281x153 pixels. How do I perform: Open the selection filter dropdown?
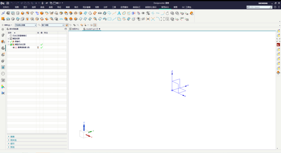pos(26,25)
